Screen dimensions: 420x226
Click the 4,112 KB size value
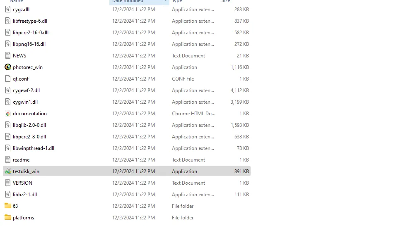(x=240, y=90)
